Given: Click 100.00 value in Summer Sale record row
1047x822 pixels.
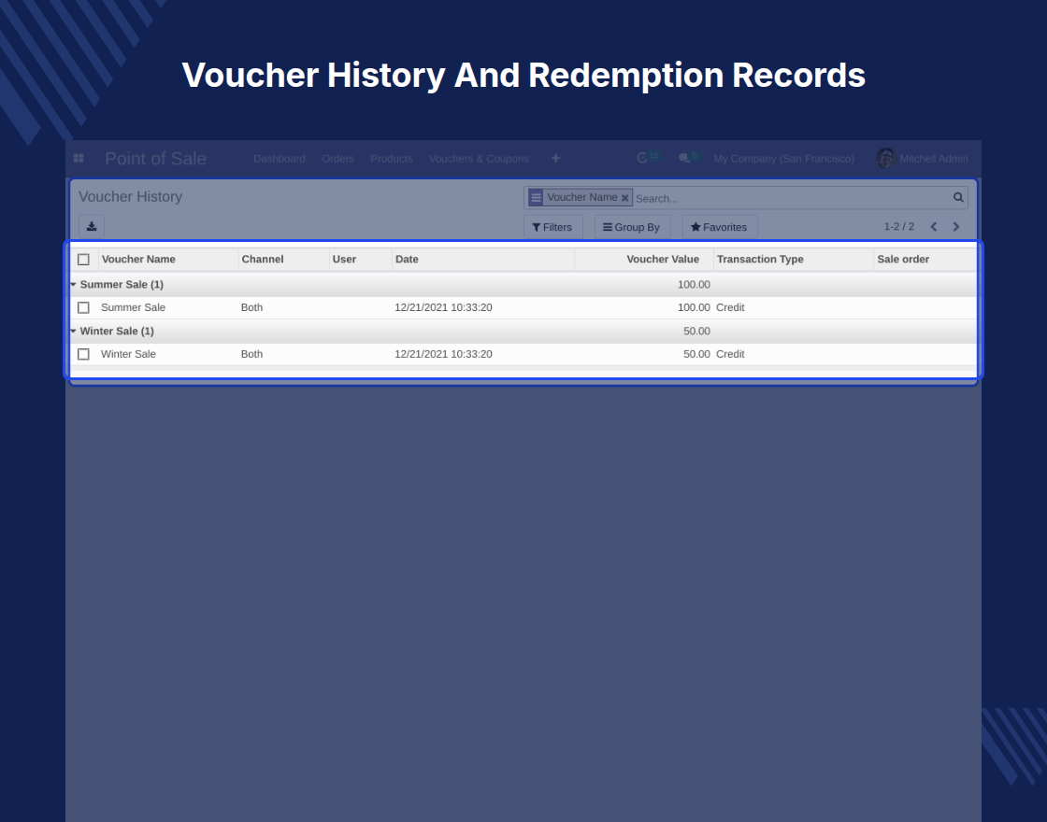Looking at the screenshot, I should coord(694,307).
